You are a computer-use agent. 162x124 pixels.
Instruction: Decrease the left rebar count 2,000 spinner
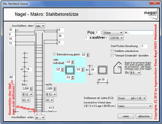point(31,90)
